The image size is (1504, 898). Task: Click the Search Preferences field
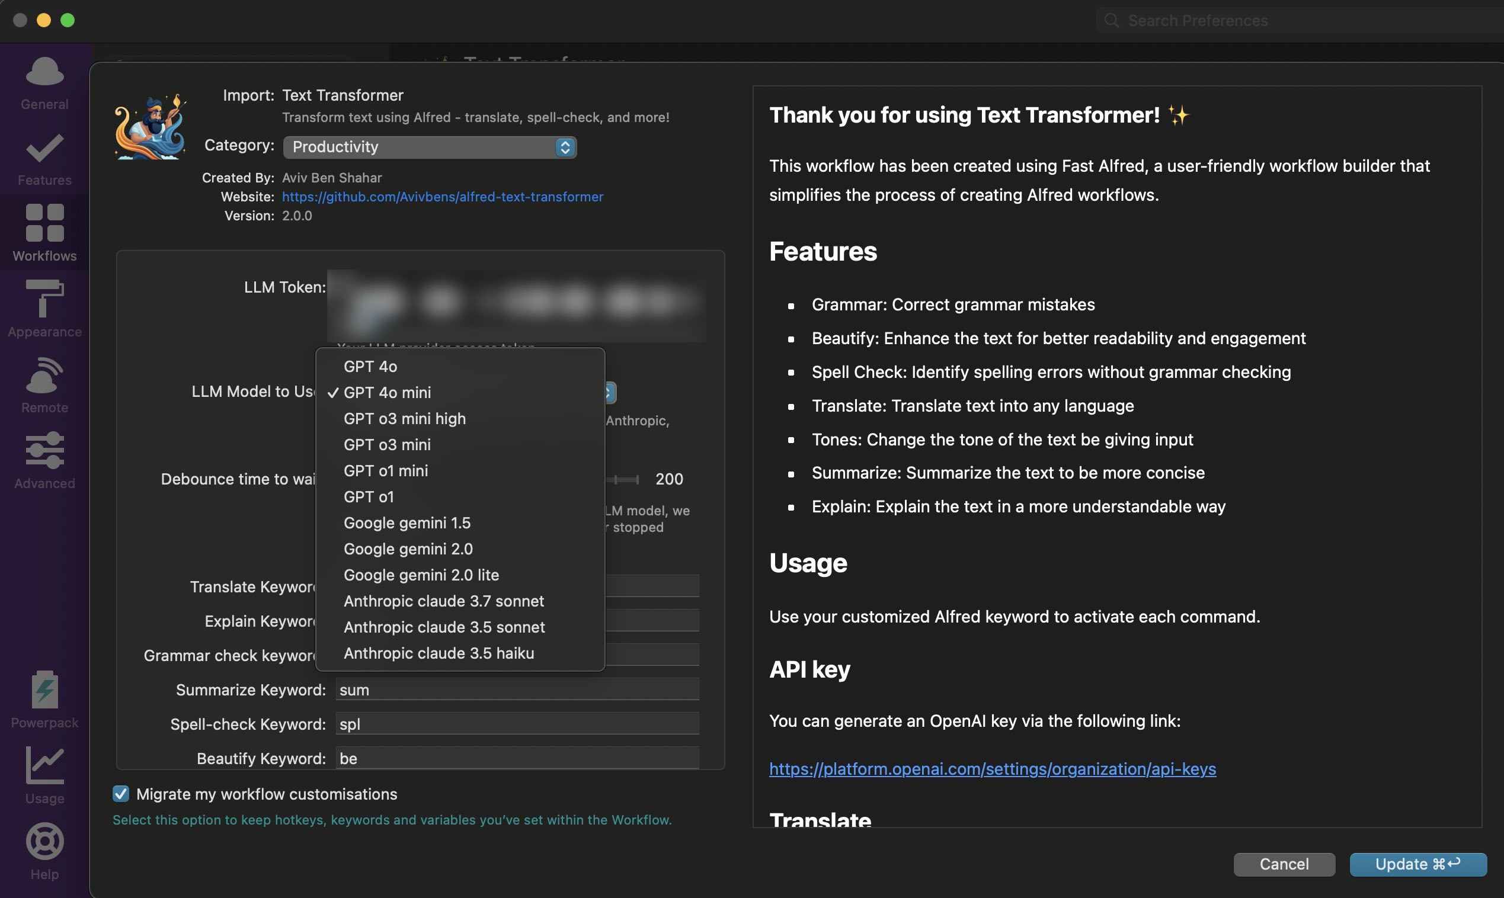tap(1299, 21)
